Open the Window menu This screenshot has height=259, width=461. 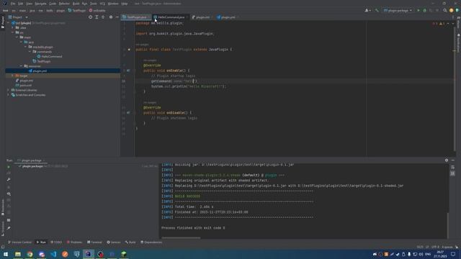click(113, 4)
